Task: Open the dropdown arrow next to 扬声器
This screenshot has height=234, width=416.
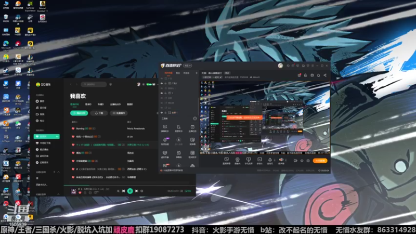Action: point(285,160)
